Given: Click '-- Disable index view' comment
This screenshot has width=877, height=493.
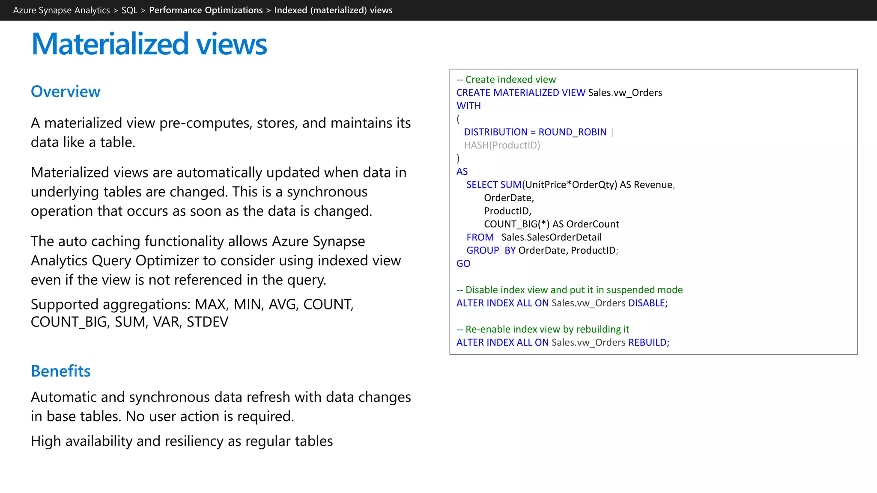Looking at the screenshot, I should click(570, 290).
